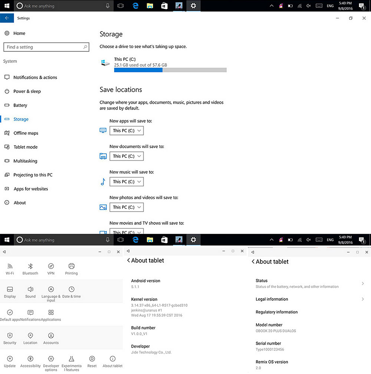
Task: Show hidden tray icons in top taskbar
Action: [272, 6]
